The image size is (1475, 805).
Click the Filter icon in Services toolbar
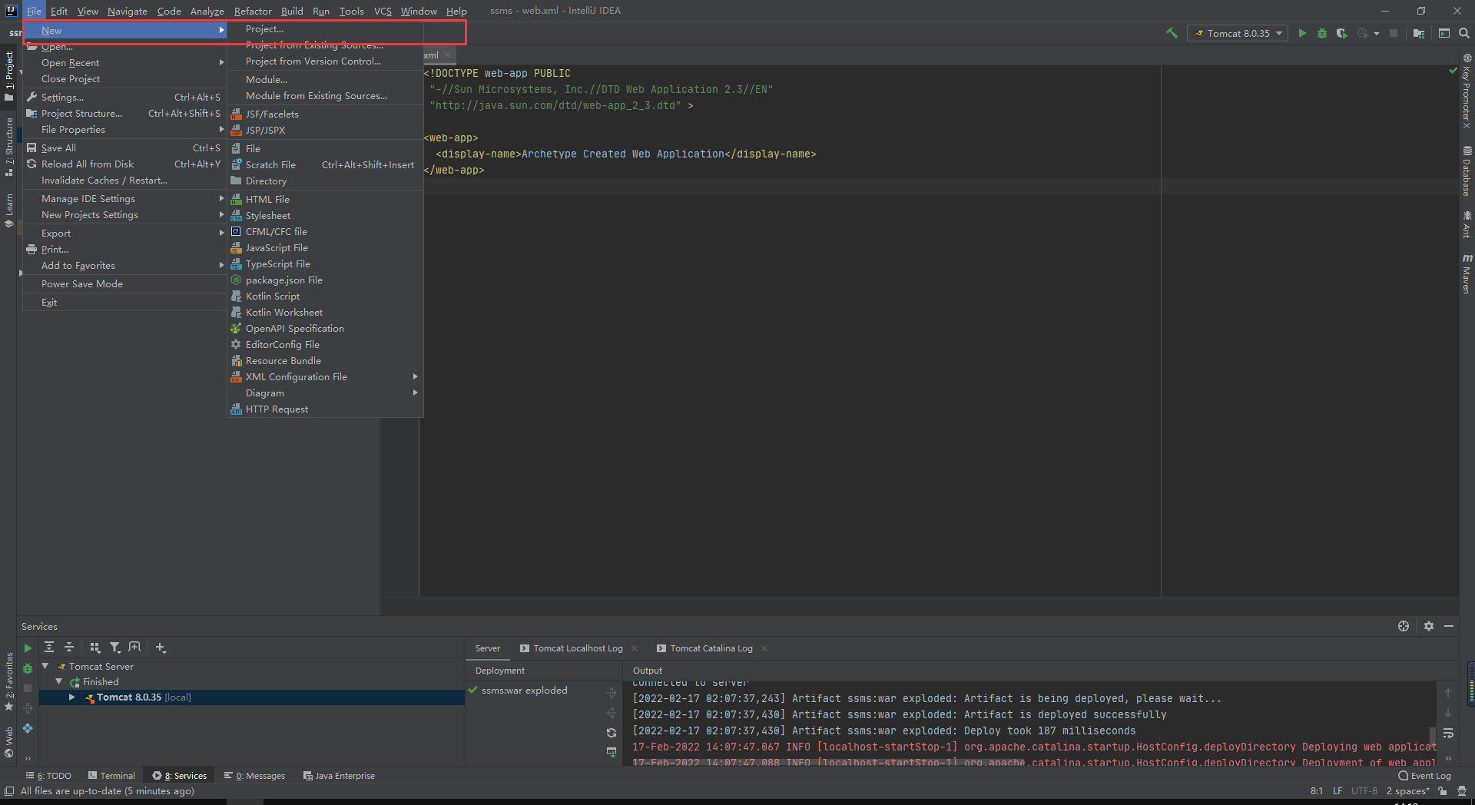click(x=115, y=648)
